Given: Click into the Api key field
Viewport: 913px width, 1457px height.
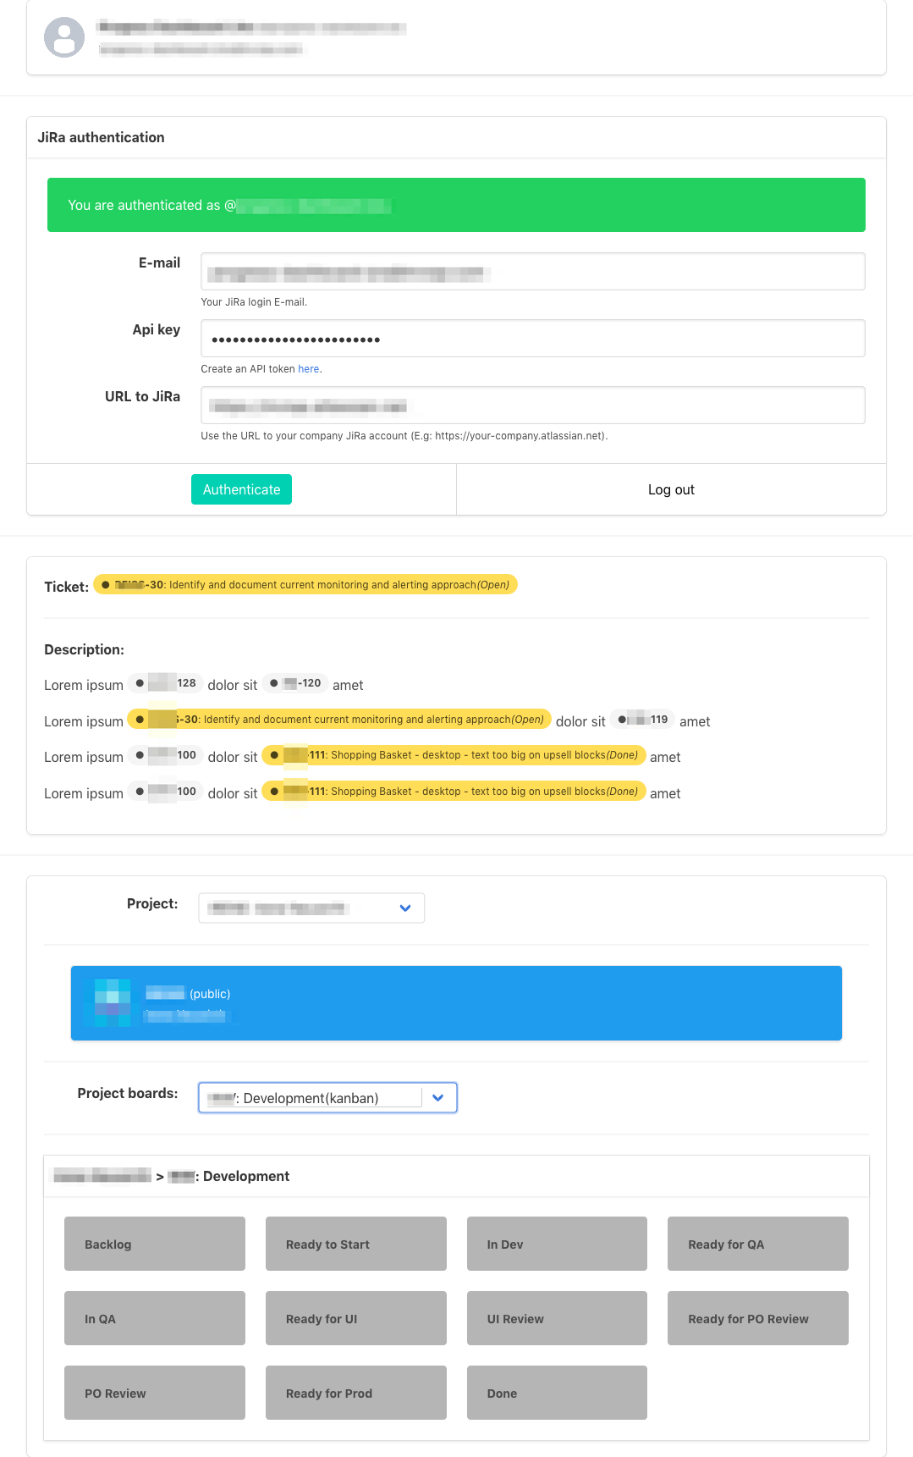Looking at the screenshot, I should tap(532, 339).
